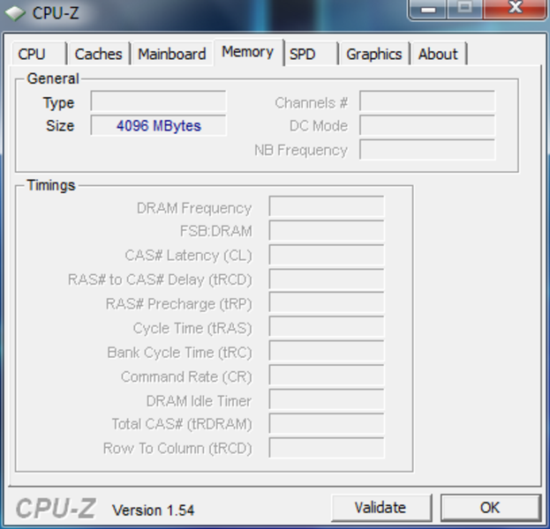
Task: Click the NB Frequency field
Action: tap(427, 150)
